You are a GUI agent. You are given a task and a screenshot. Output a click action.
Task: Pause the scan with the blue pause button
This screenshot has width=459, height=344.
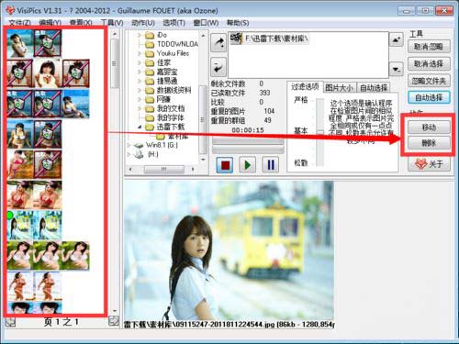(x=270, y=165)
